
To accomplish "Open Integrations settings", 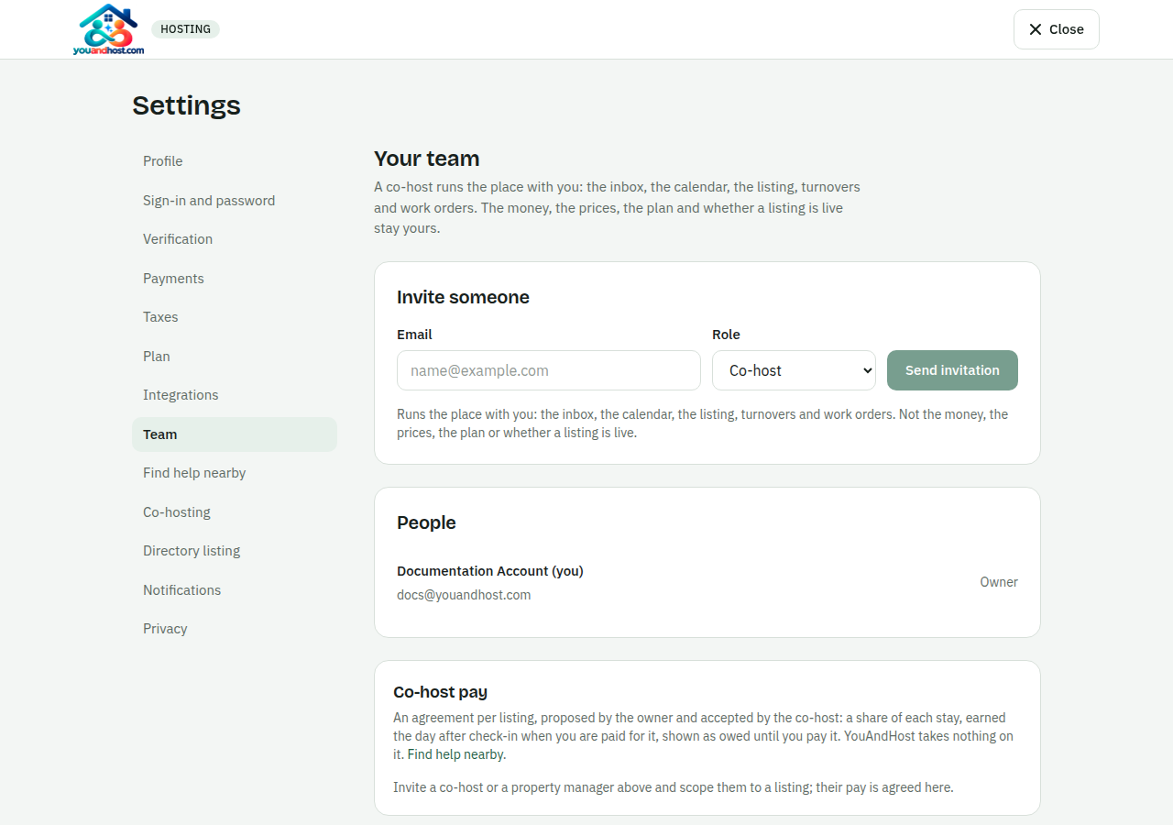I will (235, 395).
